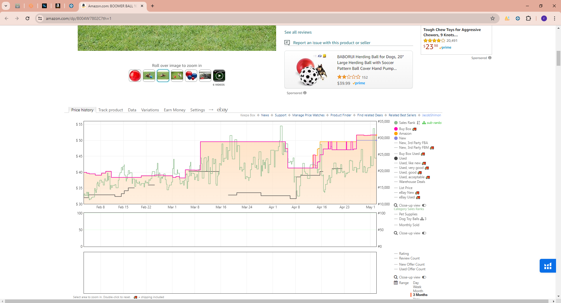
Task: Open the BABORUI Herding Ball sponsored listing
Action: point(349,70)
